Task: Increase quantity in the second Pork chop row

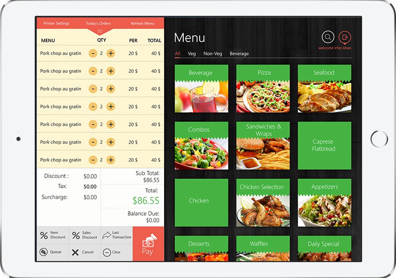Action: click(110, 71)
